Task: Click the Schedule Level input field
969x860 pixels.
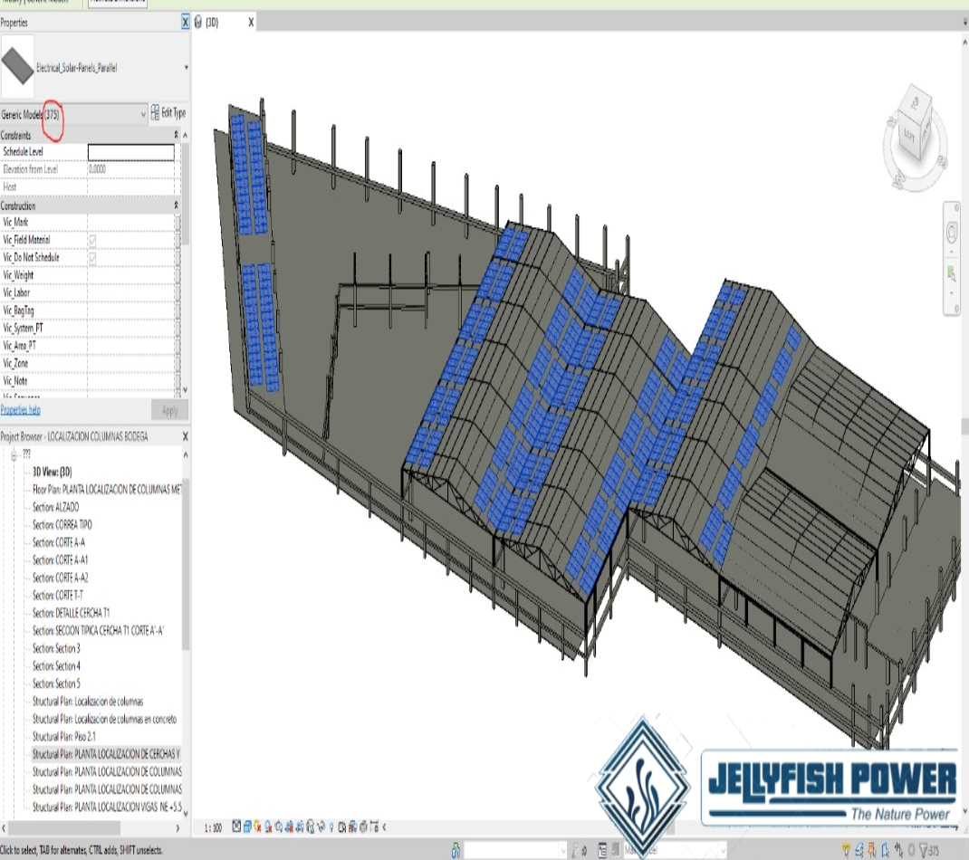Action: click(x=130, y=152)
